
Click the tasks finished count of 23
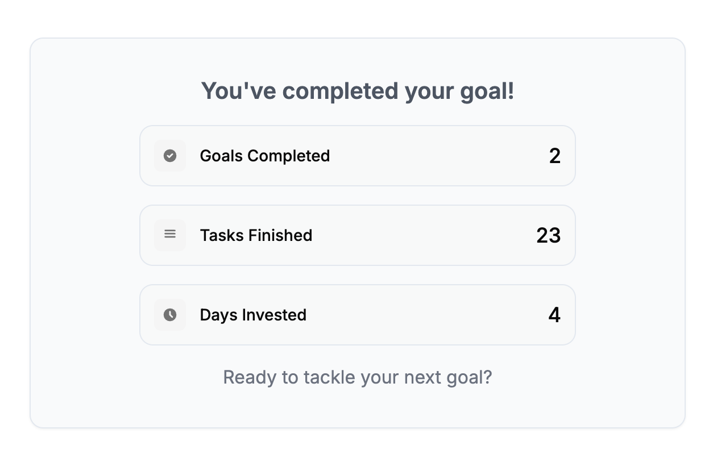point(548,235)
